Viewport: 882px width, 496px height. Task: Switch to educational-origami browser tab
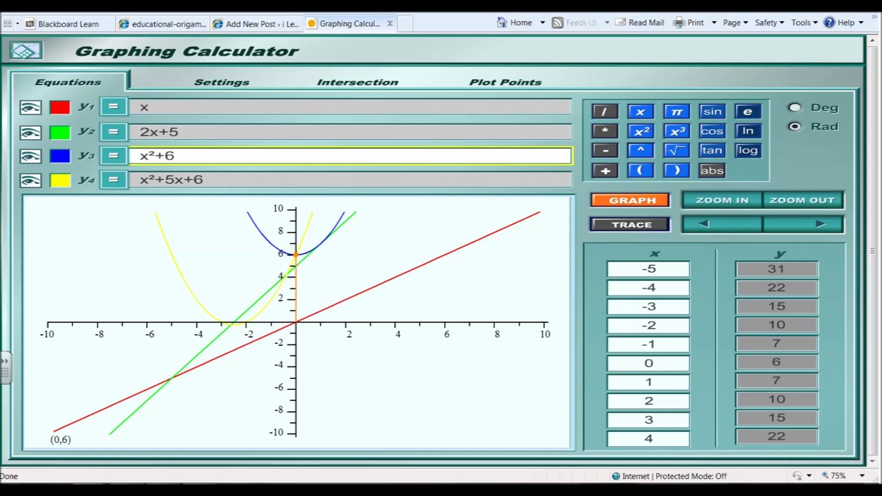tap(162, 23)
